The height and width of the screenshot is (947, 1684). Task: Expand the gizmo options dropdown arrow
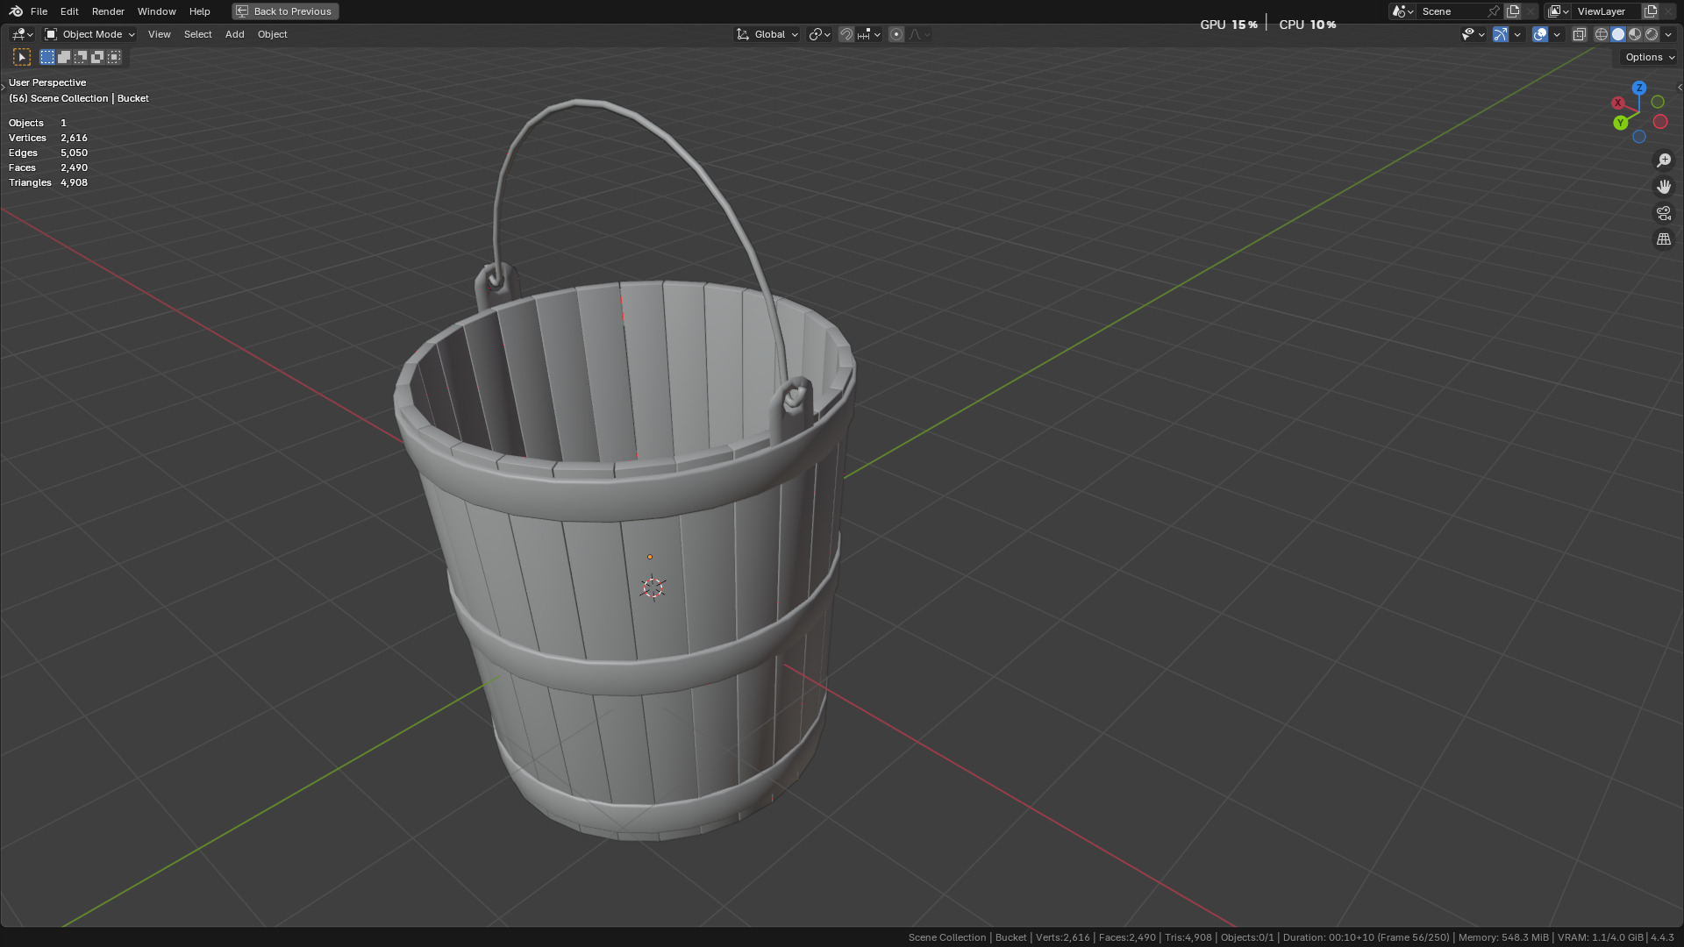tap(1517, 34)
